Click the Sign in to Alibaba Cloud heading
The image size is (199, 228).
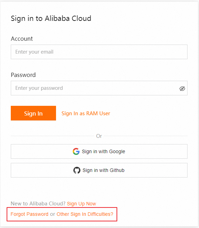[x=51, y=18]
